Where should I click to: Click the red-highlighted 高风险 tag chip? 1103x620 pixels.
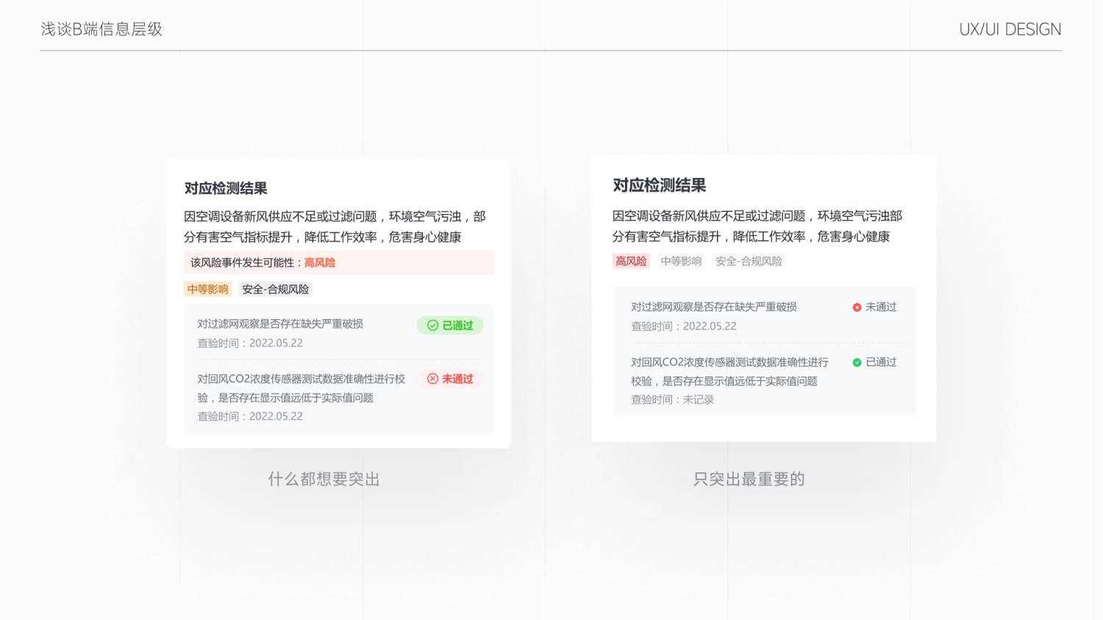(x=631, y=261)
